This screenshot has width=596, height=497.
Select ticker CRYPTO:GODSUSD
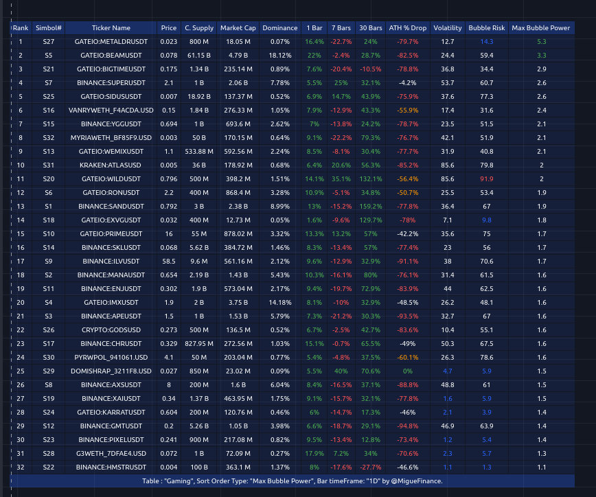pyautogui.click(x=111, y=330)
